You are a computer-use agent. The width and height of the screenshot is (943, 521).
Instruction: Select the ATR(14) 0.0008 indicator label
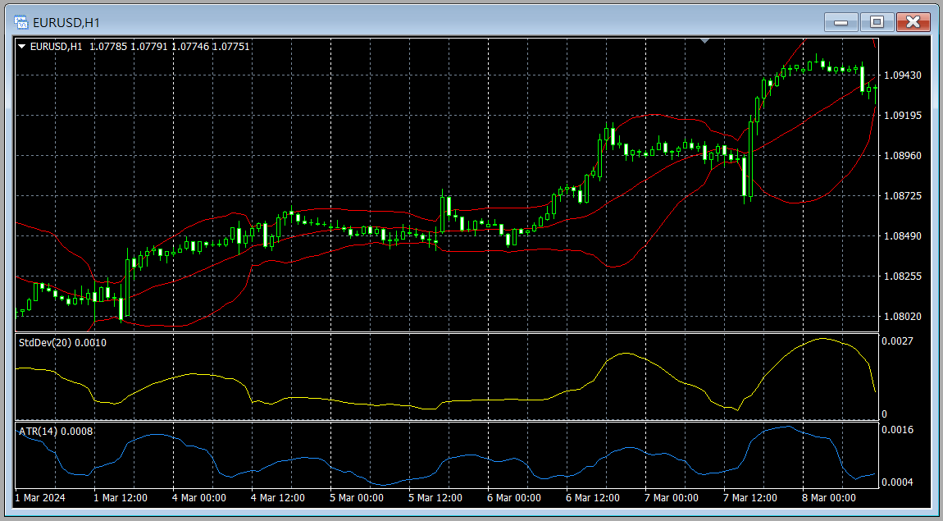click(x=56, y=431)
